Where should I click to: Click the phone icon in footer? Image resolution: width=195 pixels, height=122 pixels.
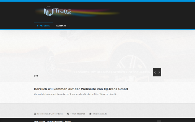pos(68,114)
